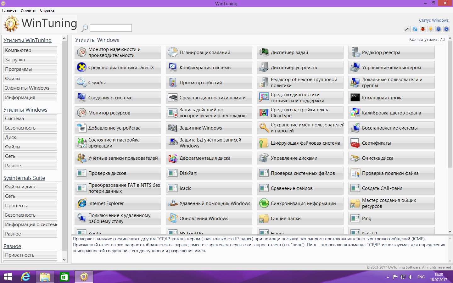
Task: Open Восстановление системы
Action: (x=391, y=128)
